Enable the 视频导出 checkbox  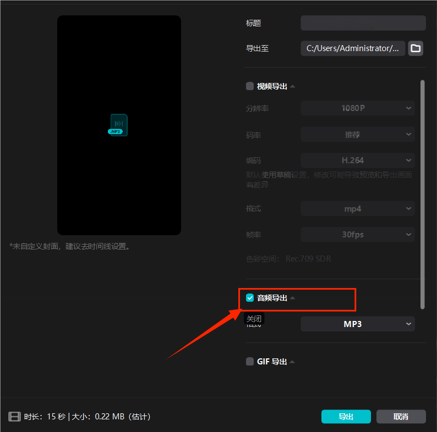click(250, 86)
